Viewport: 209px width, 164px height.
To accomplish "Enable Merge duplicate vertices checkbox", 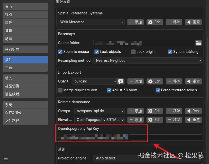I will (60, 90).
